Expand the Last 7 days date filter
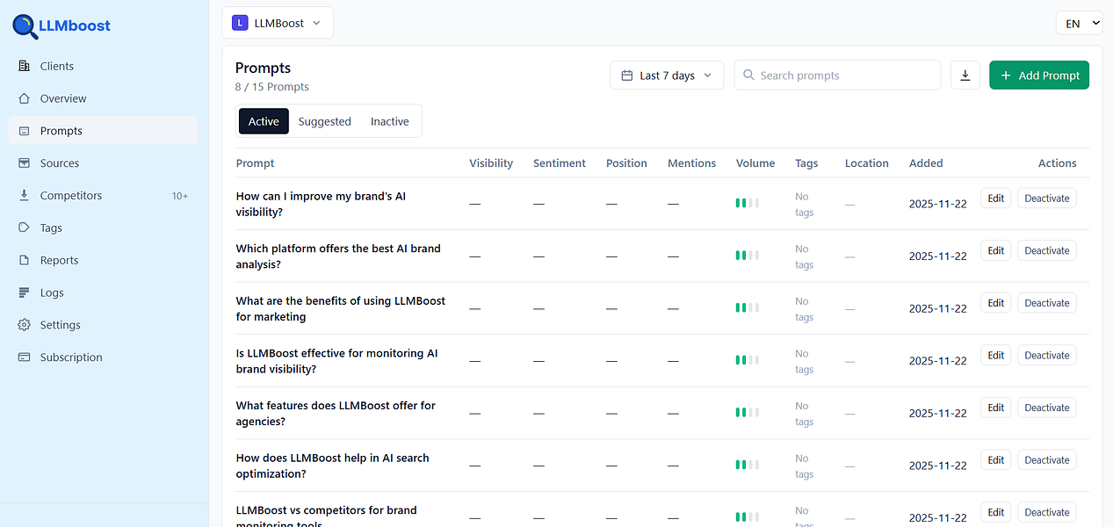This screenshot has height=527, width=1113. pyautogui.click(x=667, y=76)
